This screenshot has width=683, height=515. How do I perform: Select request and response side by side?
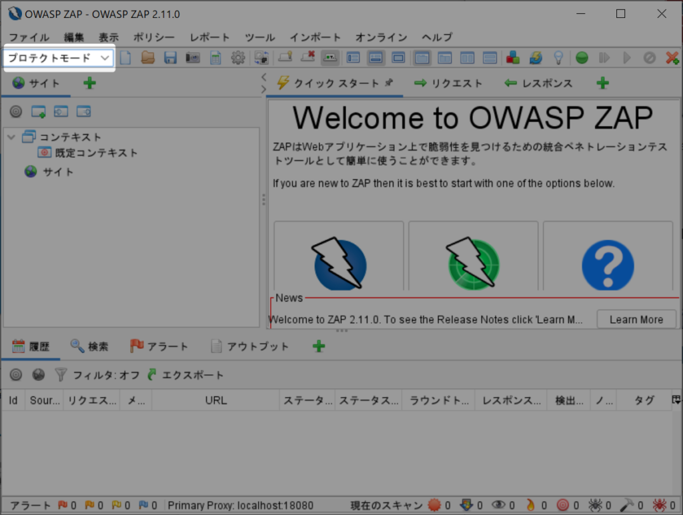[468, 58]
